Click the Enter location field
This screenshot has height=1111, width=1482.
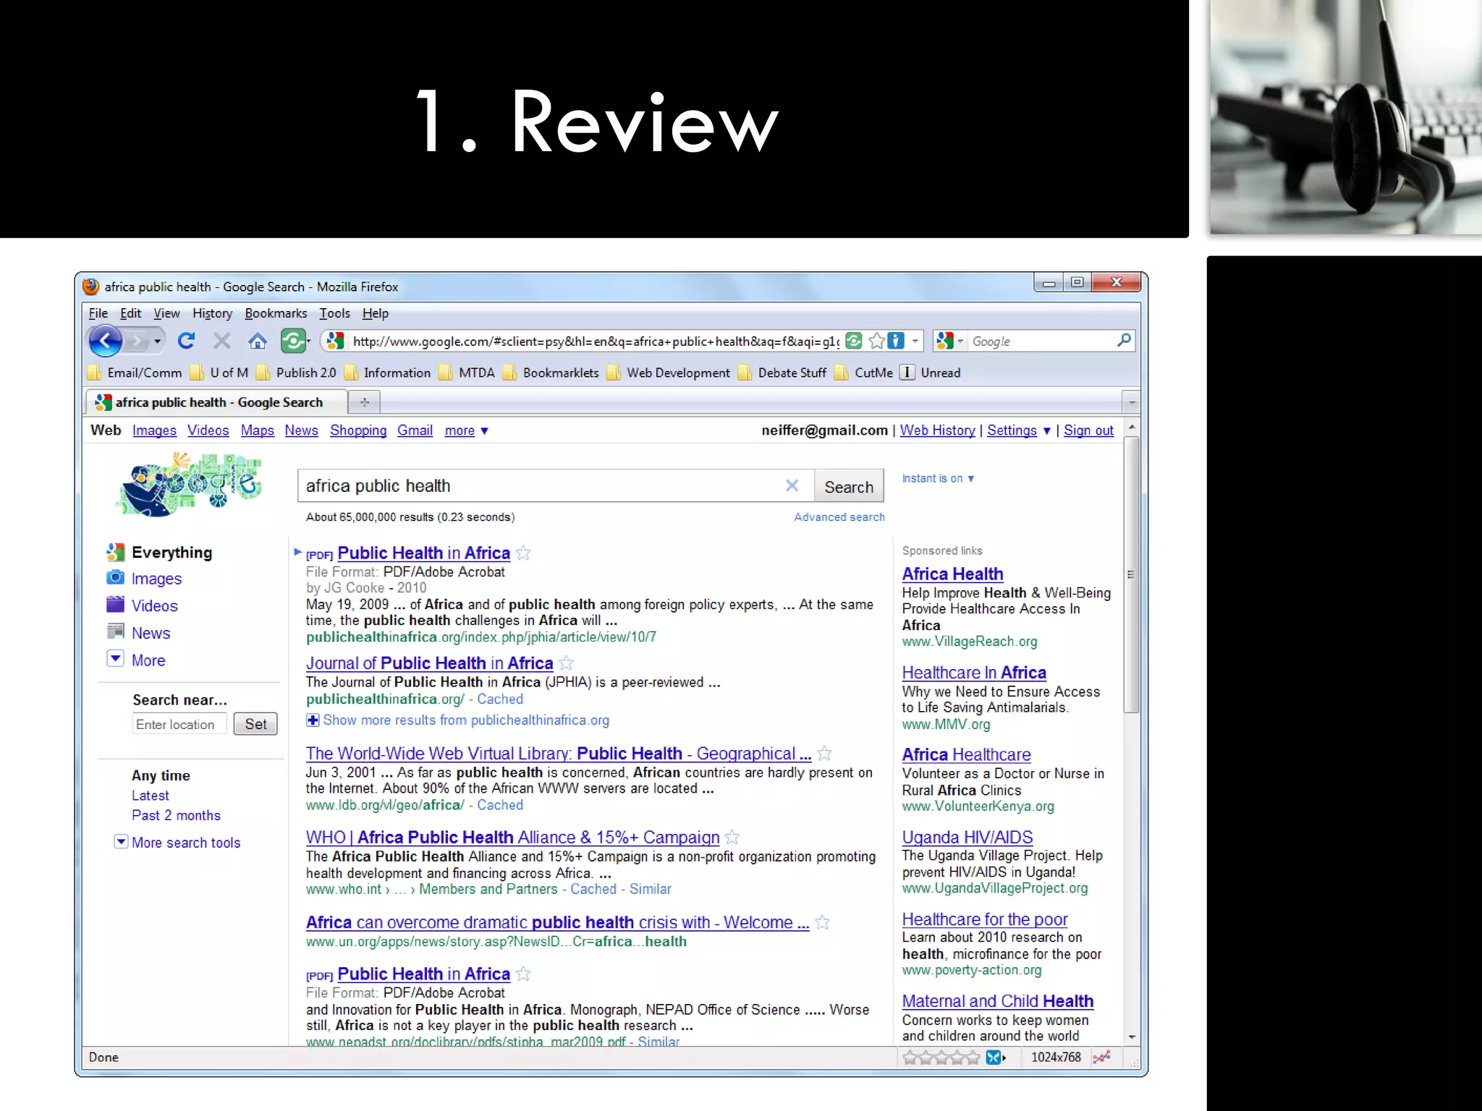[179, 724]
